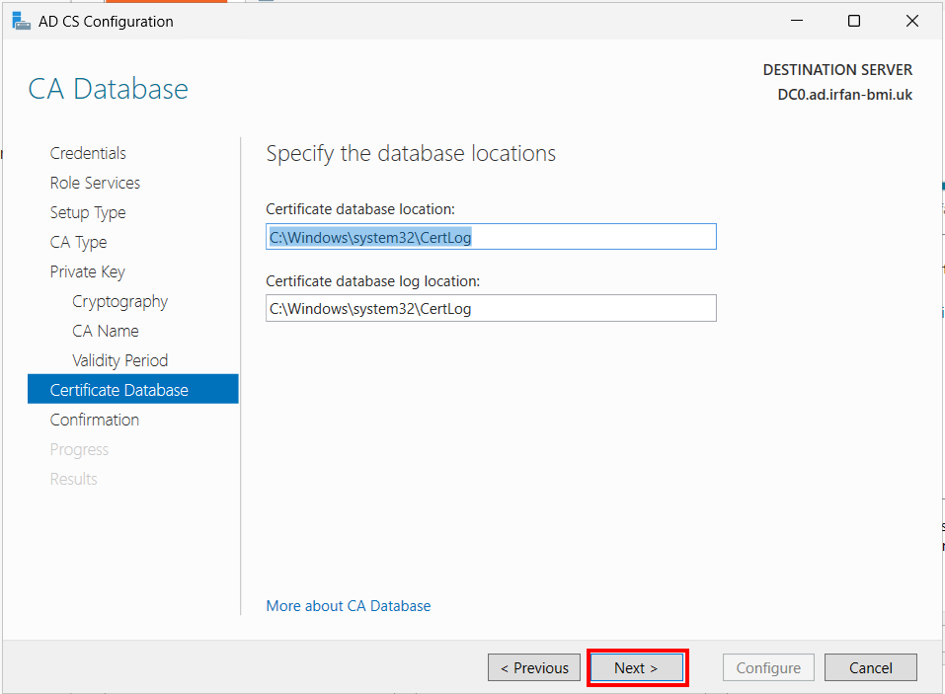Close the AD CS Configuration window
The width and height of the screenshot is (945, 694).
pos(911,21)
